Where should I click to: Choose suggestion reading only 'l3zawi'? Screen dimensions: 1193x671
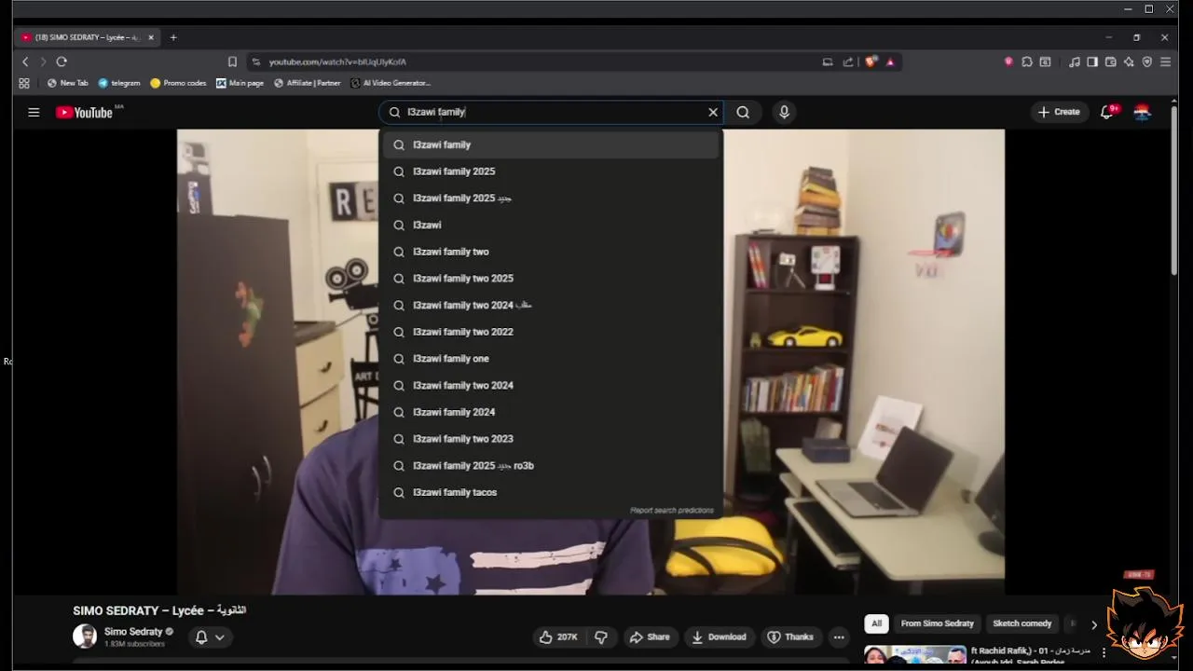click(551, 225)
